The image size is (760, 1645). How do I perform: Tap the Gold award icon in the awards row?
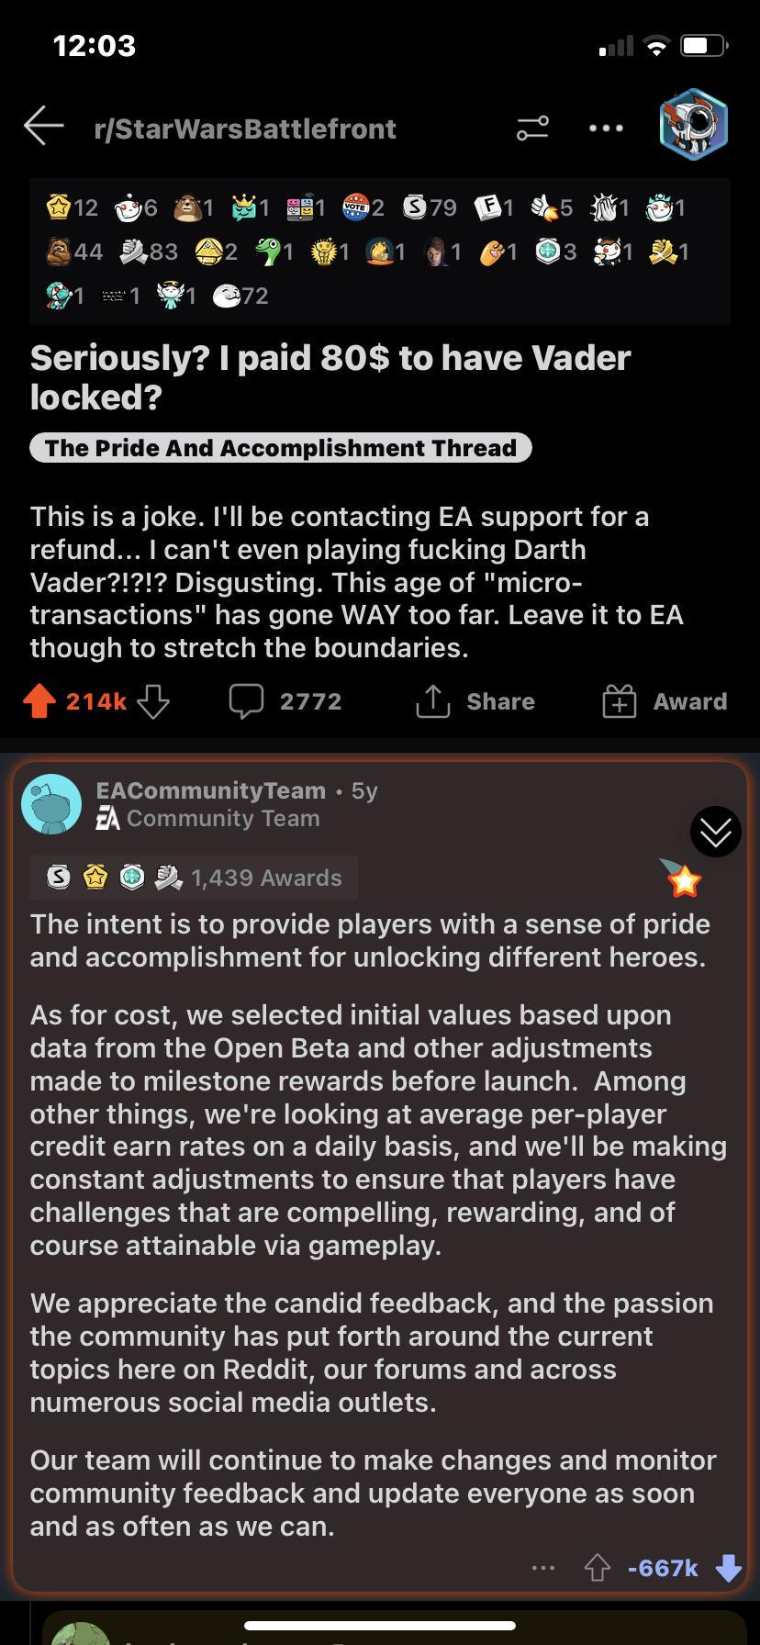[x=59, y=207]
